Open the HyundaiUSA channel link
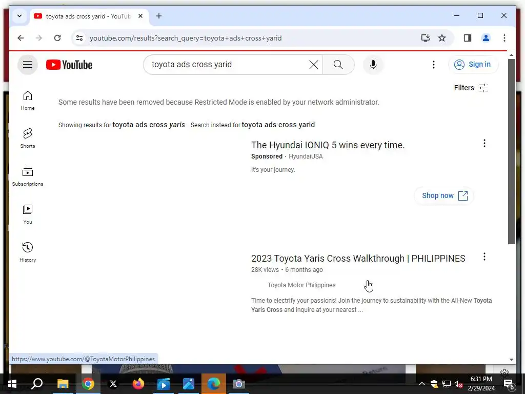This screenshot has width=525, height=394. pos(306,156)
